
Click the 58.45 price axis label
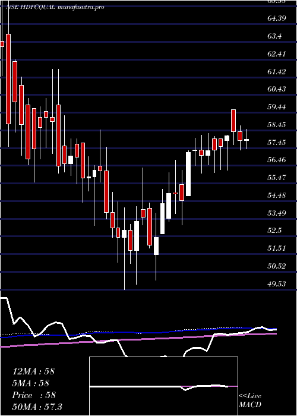pos(277,124)
